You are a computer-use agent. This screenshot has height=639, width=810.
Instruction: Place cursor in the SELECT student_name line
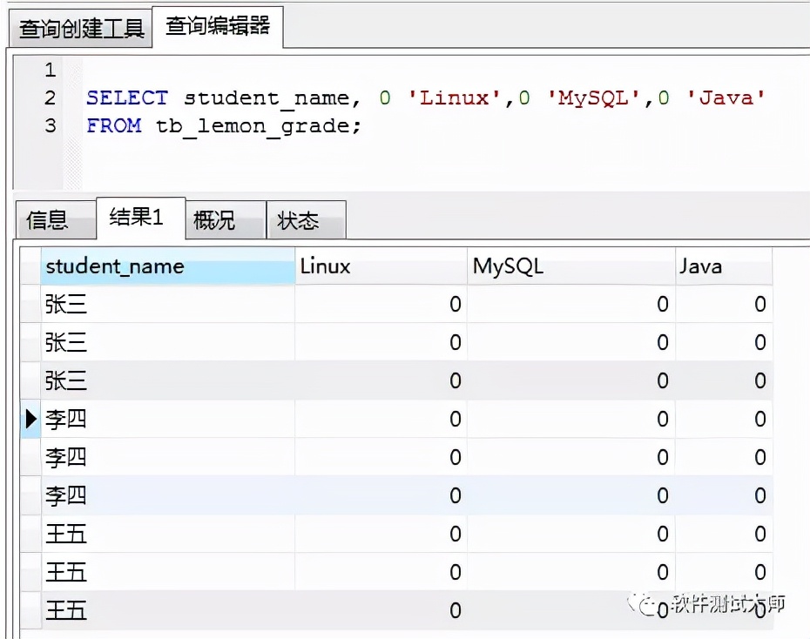(x=425, y=98)
